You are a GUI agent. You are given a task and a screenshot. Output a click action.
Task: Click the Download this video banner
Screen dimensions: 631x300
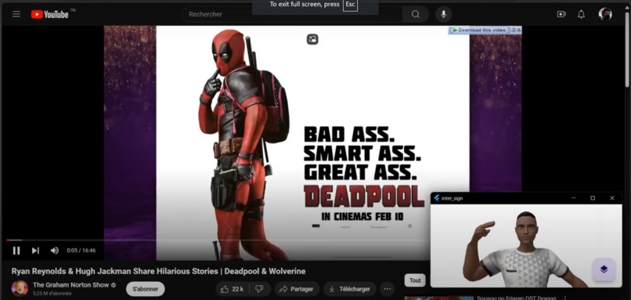click(479, 31)
